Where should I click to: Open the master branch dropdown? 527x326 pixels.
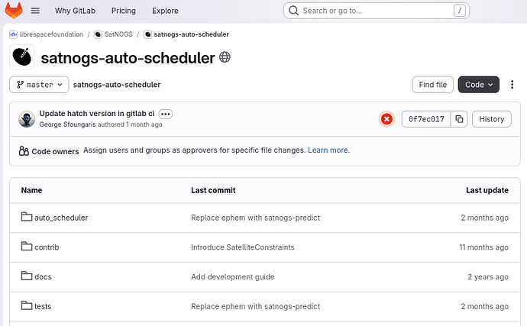coord(39,84)
